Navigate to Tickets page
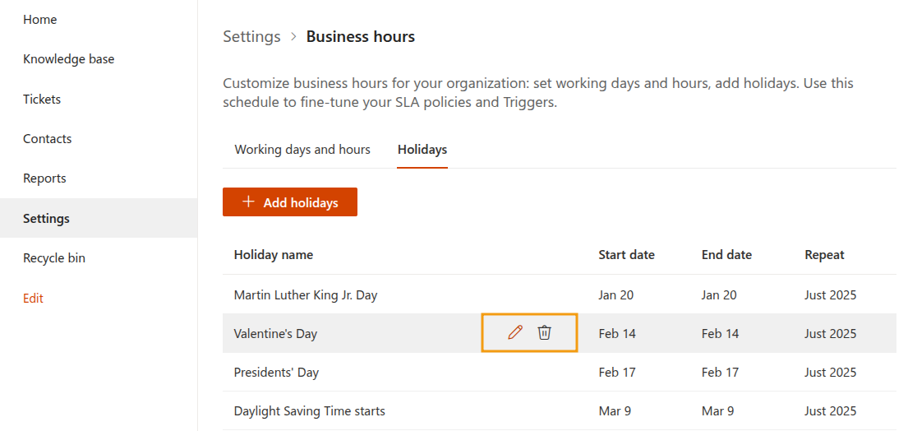The image size is (908, 431). coord(42,99)
